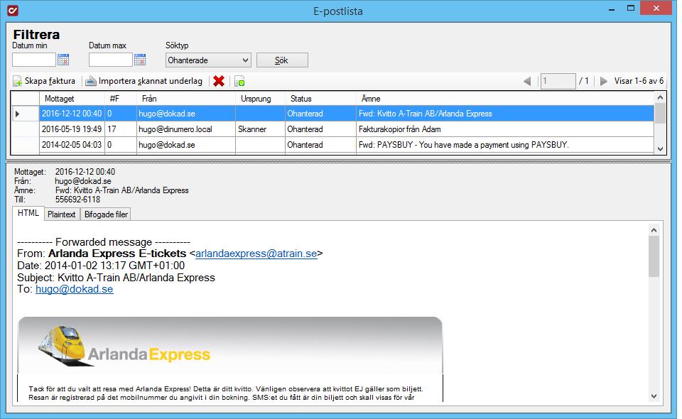Click the red X delete icon
The width and height of the screenshot is (682, 419).
(219, 81)
